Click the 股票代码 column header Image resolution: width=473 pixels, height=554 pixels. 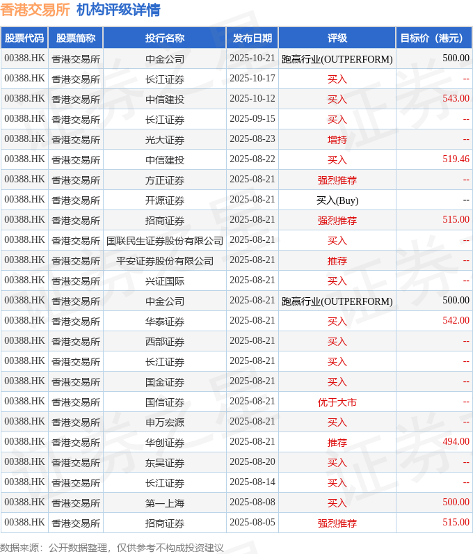24,38
